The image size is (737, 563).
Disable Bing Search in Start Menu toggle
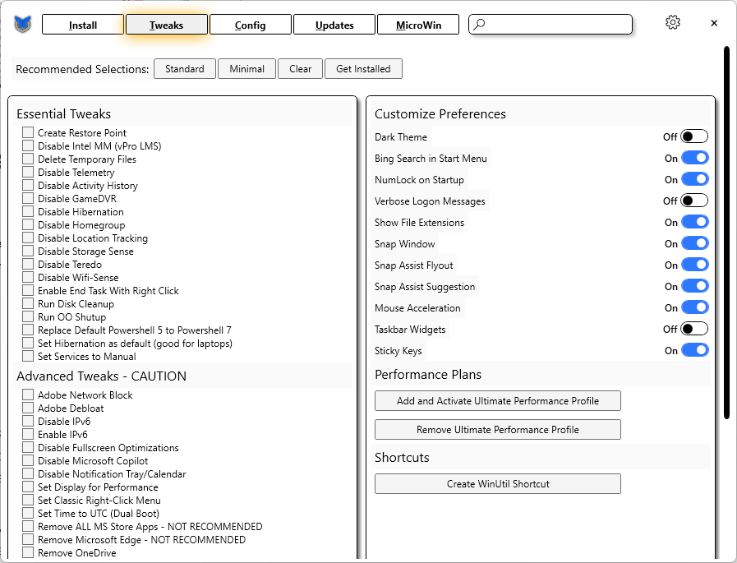click(694, 158)
